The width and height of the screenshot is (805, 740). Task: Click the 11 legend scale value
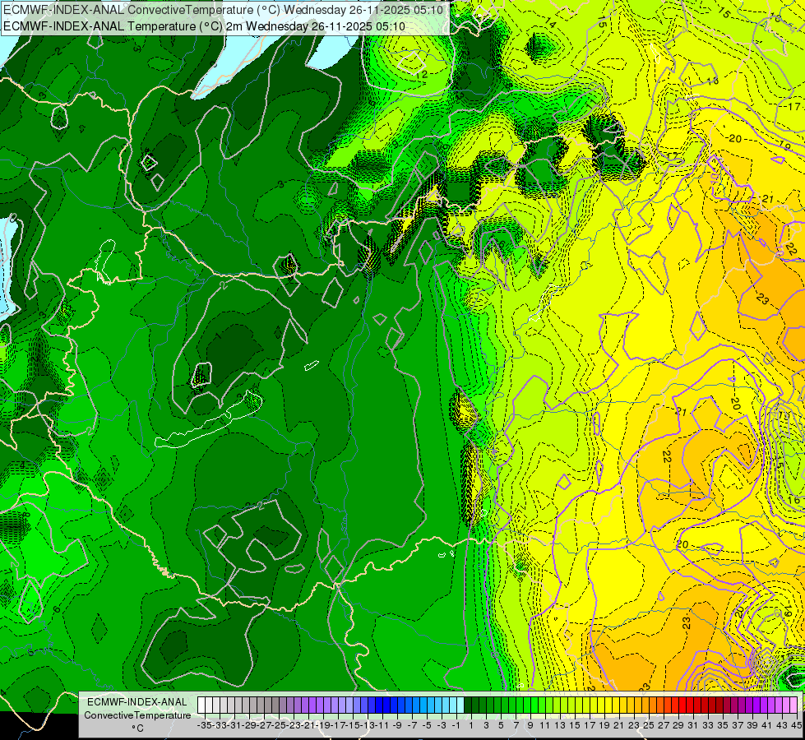(x=544, y=726)
